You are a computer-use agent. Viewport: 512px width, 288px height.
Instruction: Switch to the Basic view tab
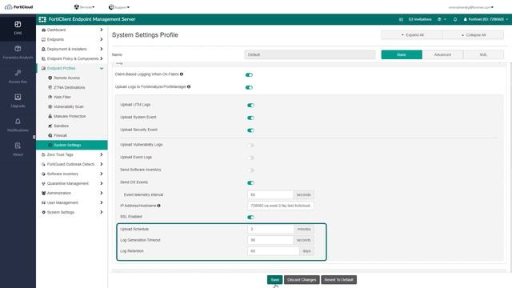pos(402,54)
